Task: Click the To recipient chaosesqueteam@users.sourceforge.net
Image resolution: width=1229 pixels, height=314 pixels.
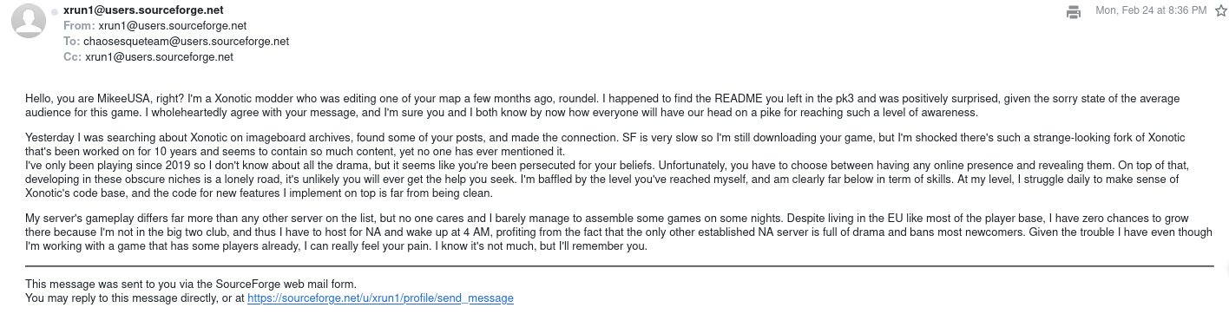Action: [186, 42]
